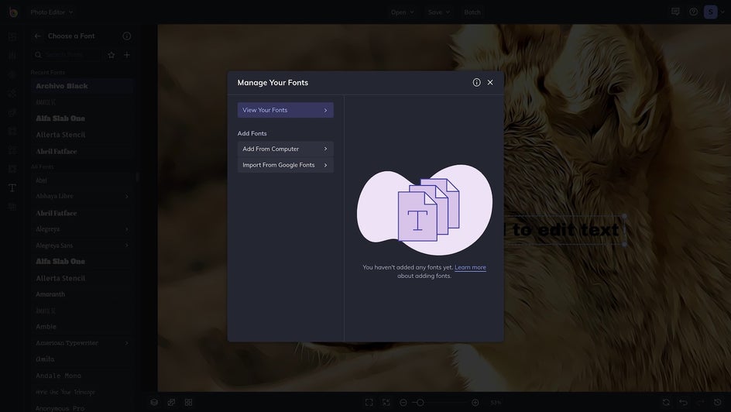Open Photo Editor dropdown
Viewport: 731px width, 412px height.
pyautogui.click(x=52, y=12)
